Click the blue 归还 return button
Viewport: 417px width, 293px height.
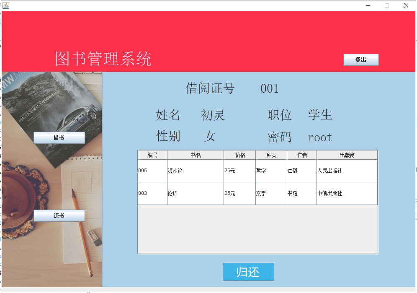(x=248, y=272)
